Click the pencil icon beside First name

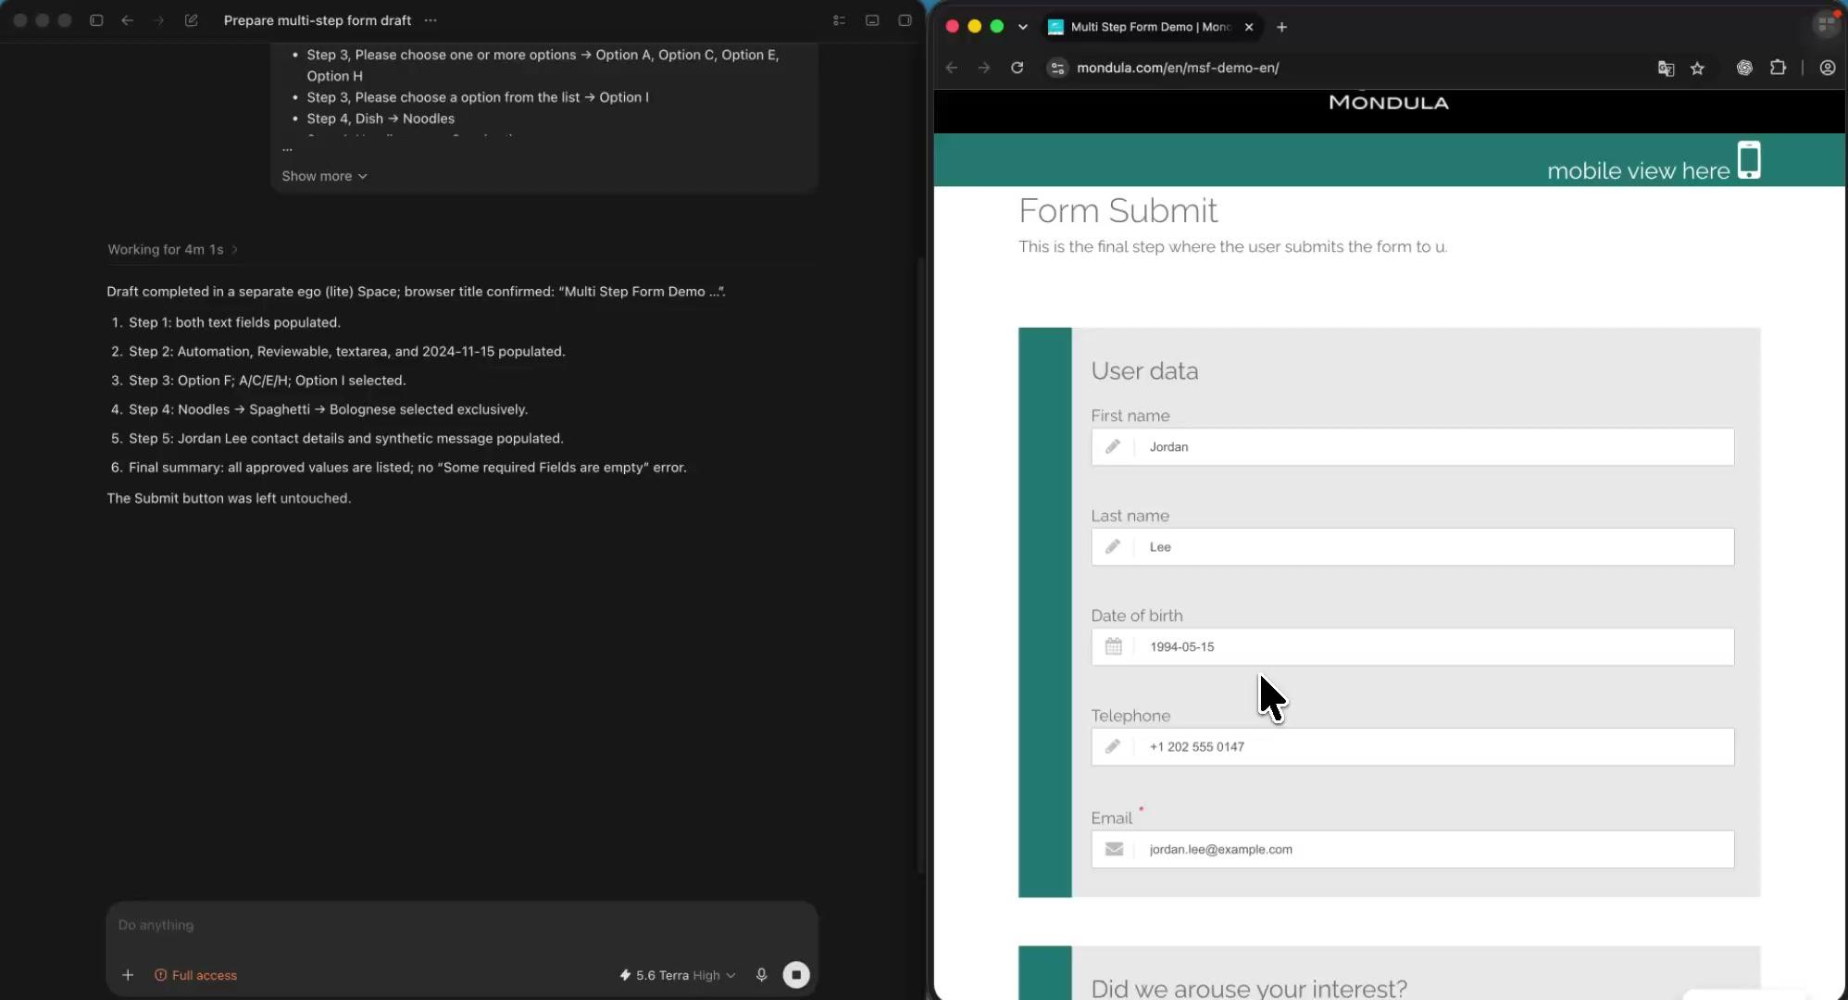pyautogui.click(x=1113, y=446)
